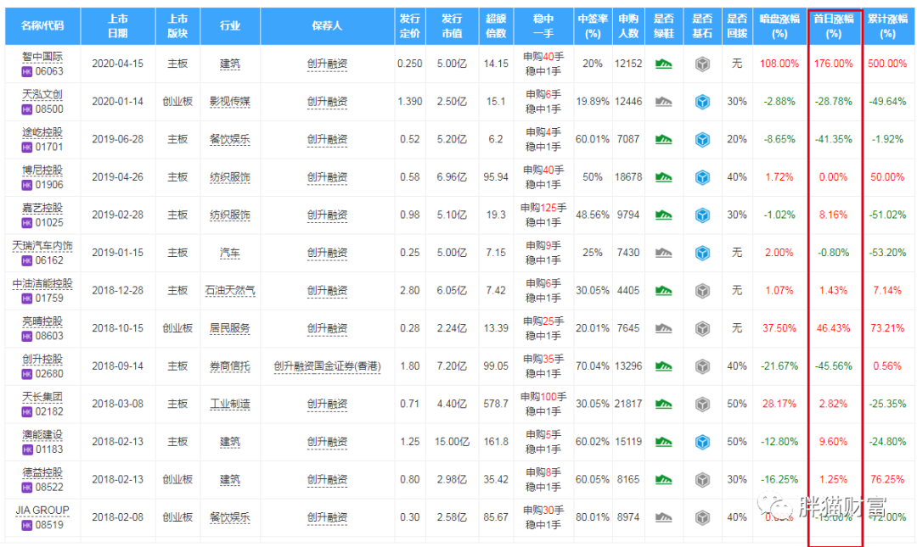Click the cornerstone cube icon for 澳能建设

coord(702,441)
